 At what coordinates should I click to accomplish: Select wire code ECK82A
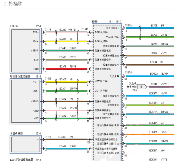tap(154, 74)
